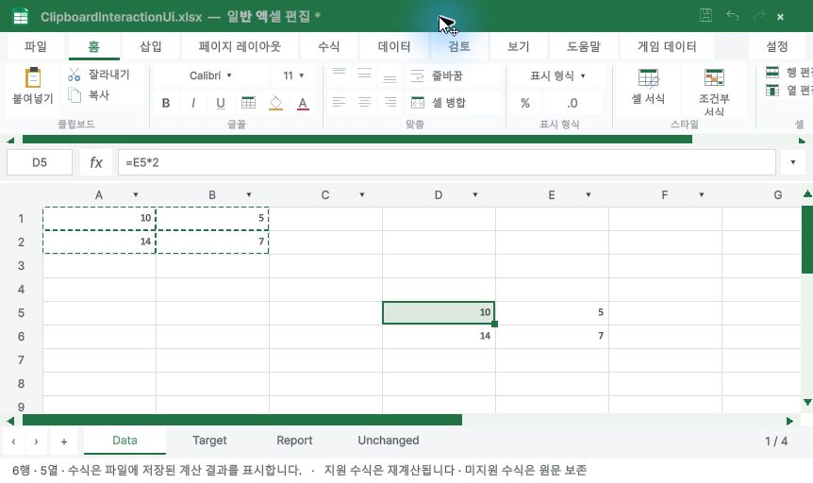Open the Help (도움말) tab
This screenshot has height=483, width=813.
(x=583, y=46)
